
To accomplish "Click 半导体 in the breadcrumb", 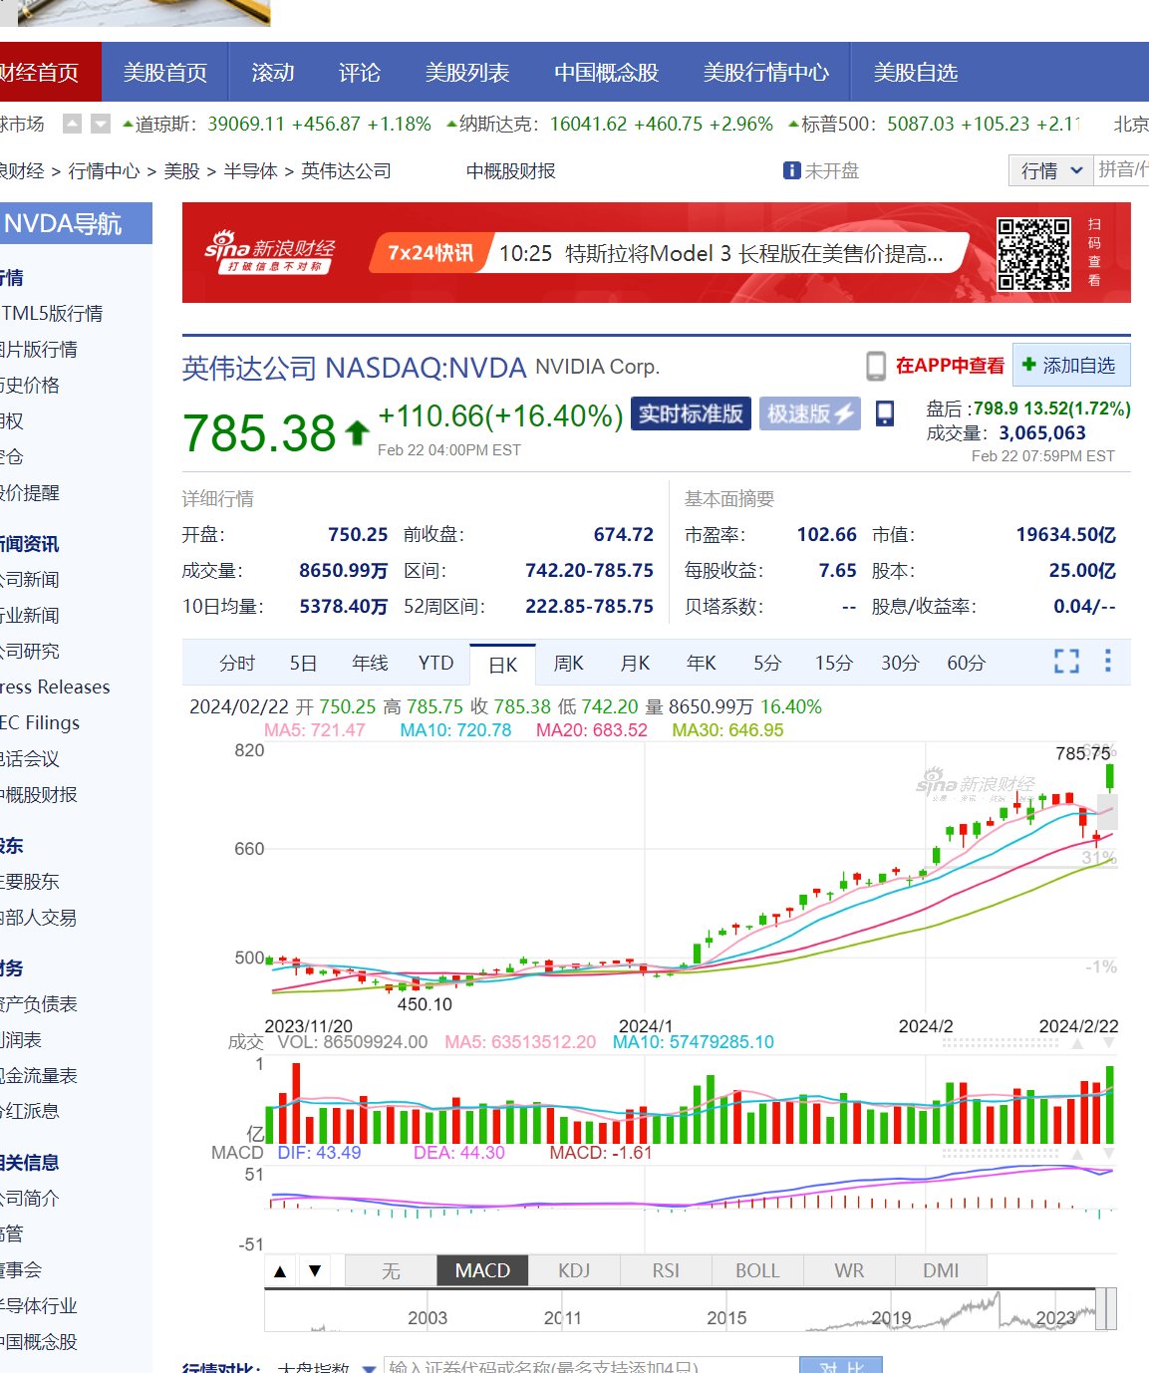I will pyautogui.click(x=250, y=170).
